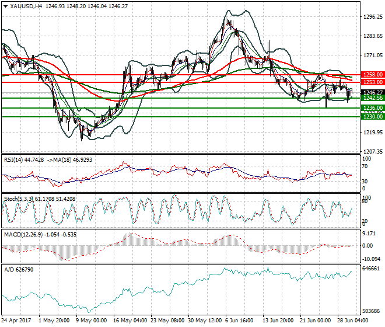The height and width of the screenshot is (327, 385).
Task: Select the 1242.56 green price label
Action: pyautogui.click(x=372, y=98)
